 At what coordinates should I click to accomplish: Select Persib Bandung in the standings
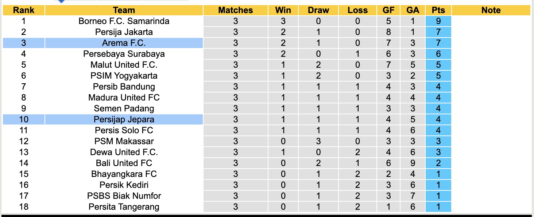coord(124,87)
